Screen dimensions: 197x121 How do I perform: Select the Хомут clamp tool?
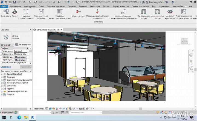point(15,13)
